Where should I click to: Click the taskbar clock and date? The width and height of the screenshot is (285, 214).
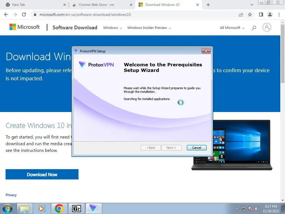[271, 209]
